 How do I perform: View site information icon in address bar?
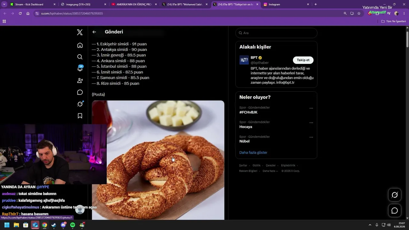(37, 13)
